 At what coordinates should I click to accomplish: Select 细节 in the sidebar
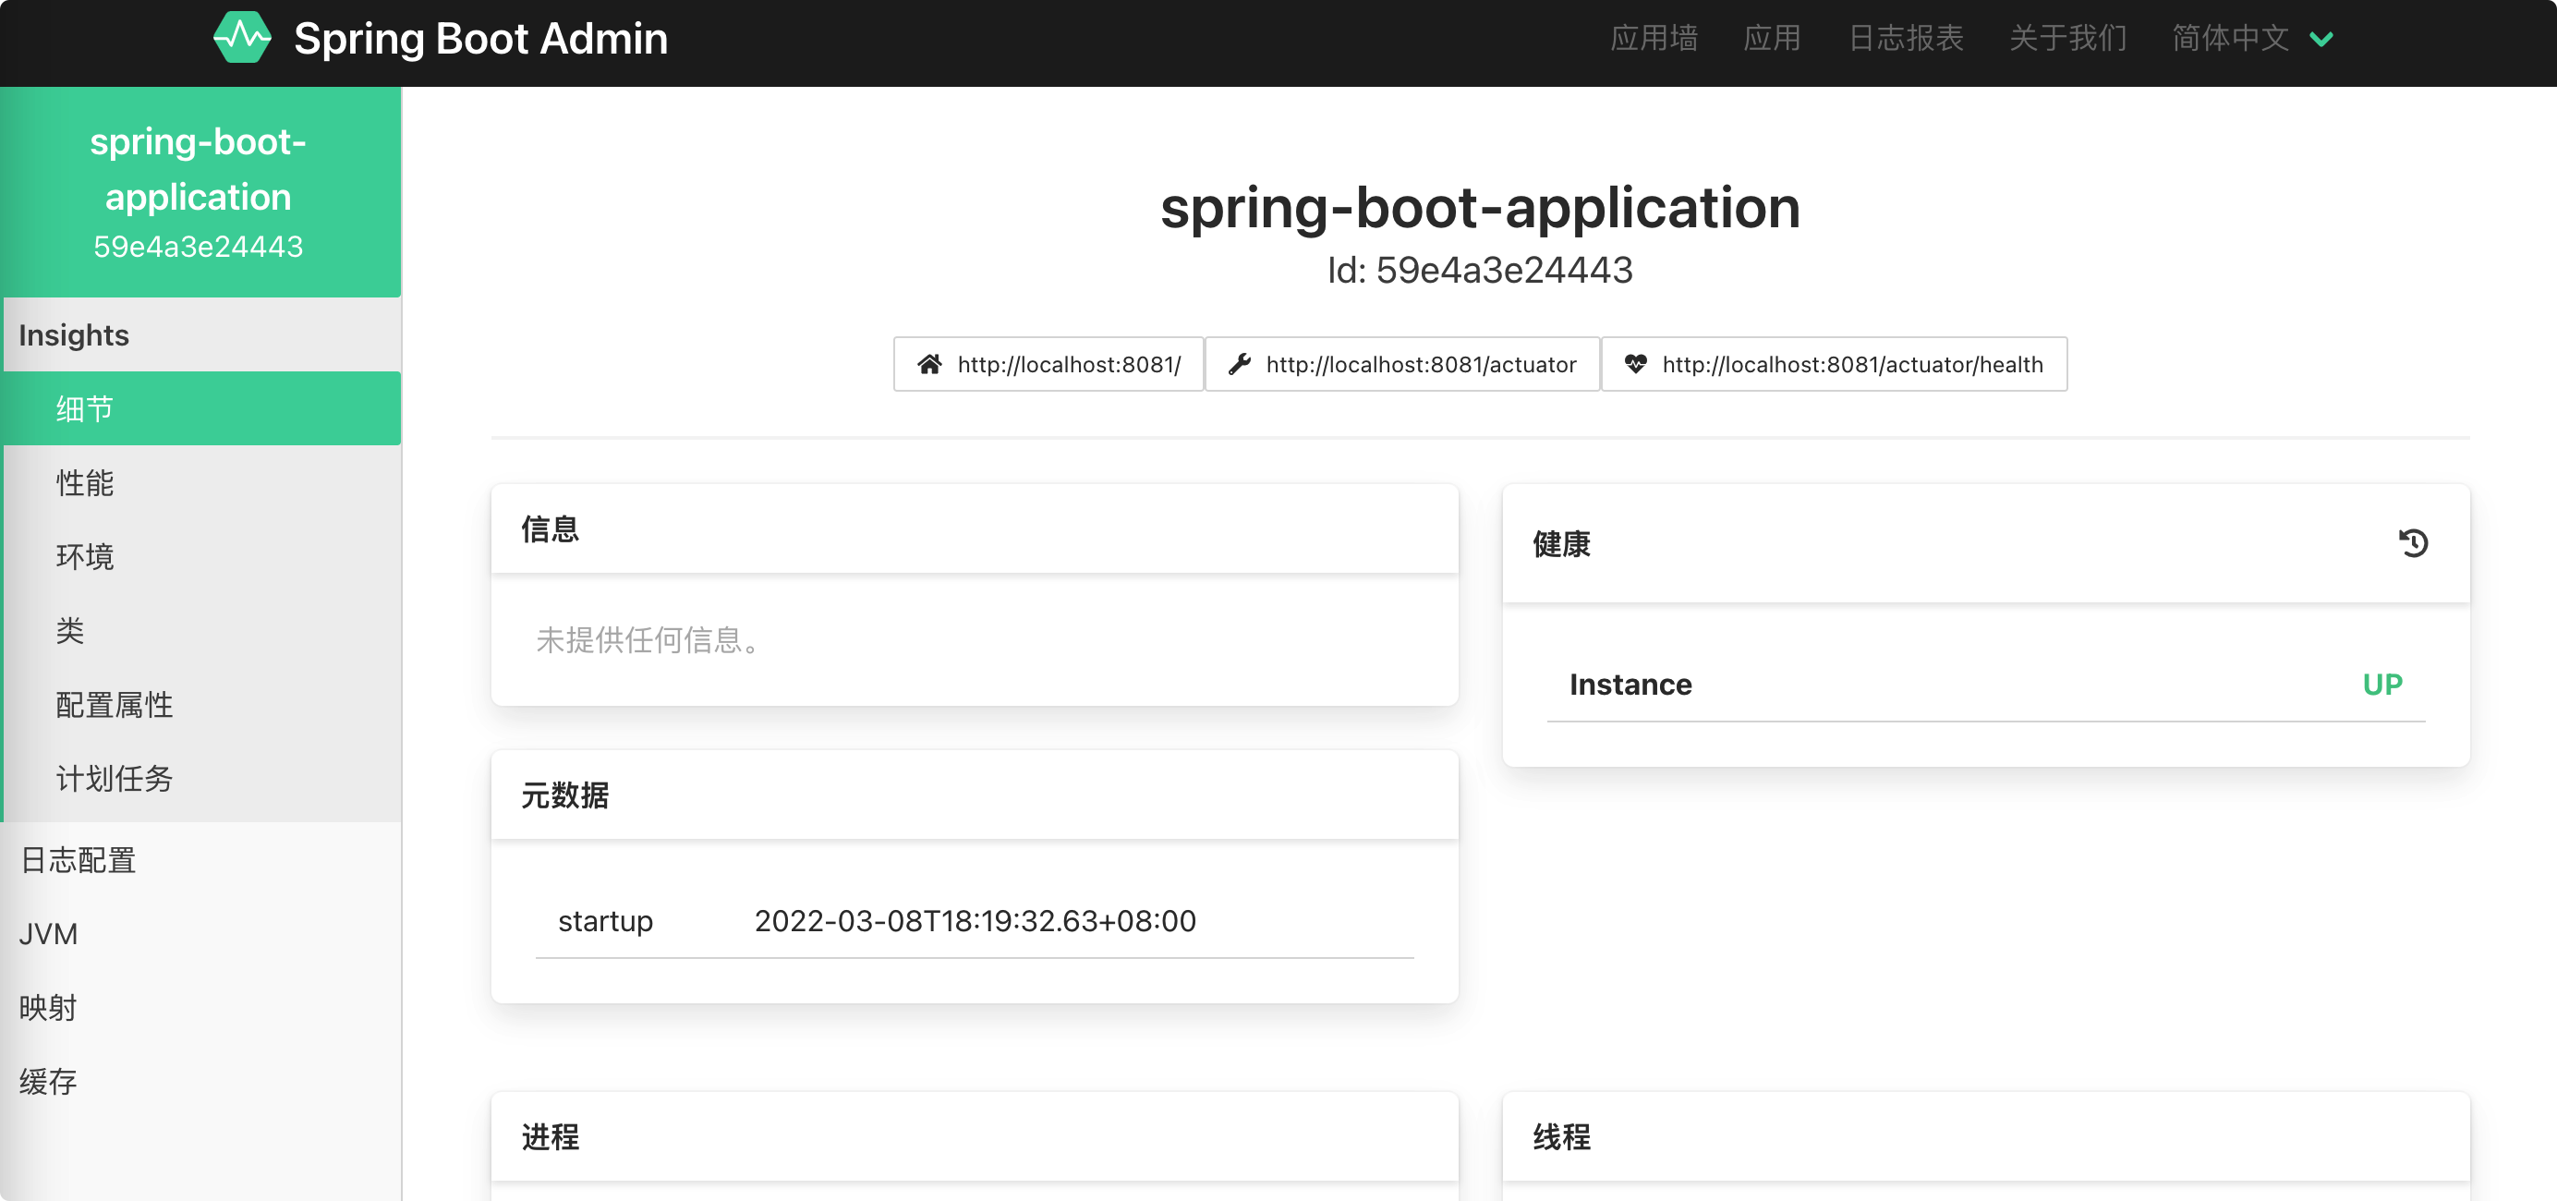(200, 408)
